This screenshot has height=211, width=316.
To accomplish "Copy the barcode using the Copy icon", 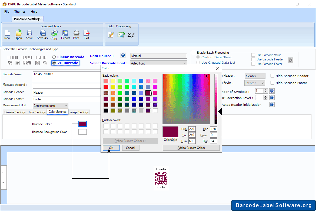I will pyautogui.click(x=54, y=35).
